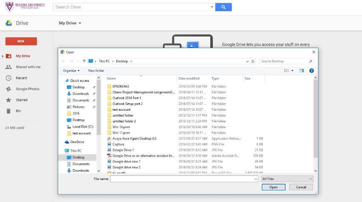Open the My Drive sidebar link
Image resolution: width=362 pixels, height=202 pixels.
[x=23, y=56]
